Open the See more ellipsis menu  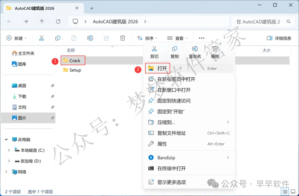[x=202, y=38]
